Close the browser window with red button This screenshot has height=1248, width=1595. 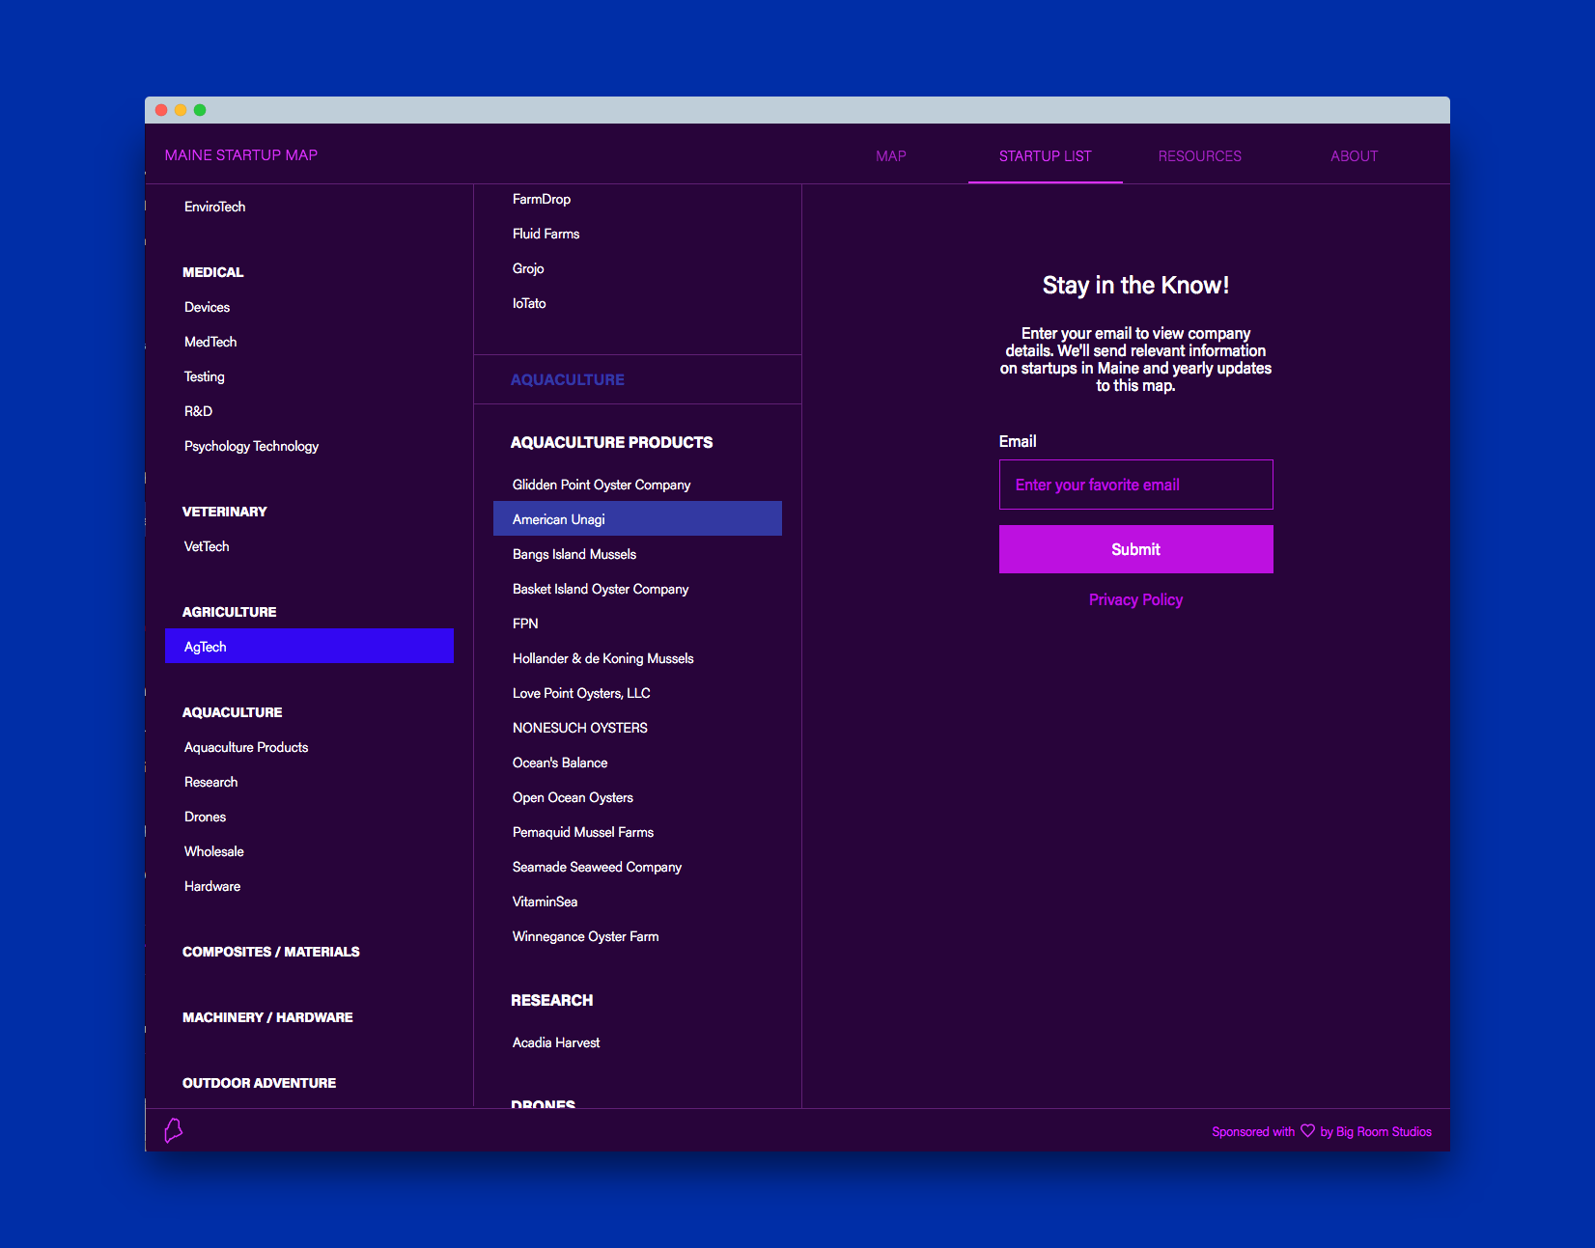coord(161,110)
